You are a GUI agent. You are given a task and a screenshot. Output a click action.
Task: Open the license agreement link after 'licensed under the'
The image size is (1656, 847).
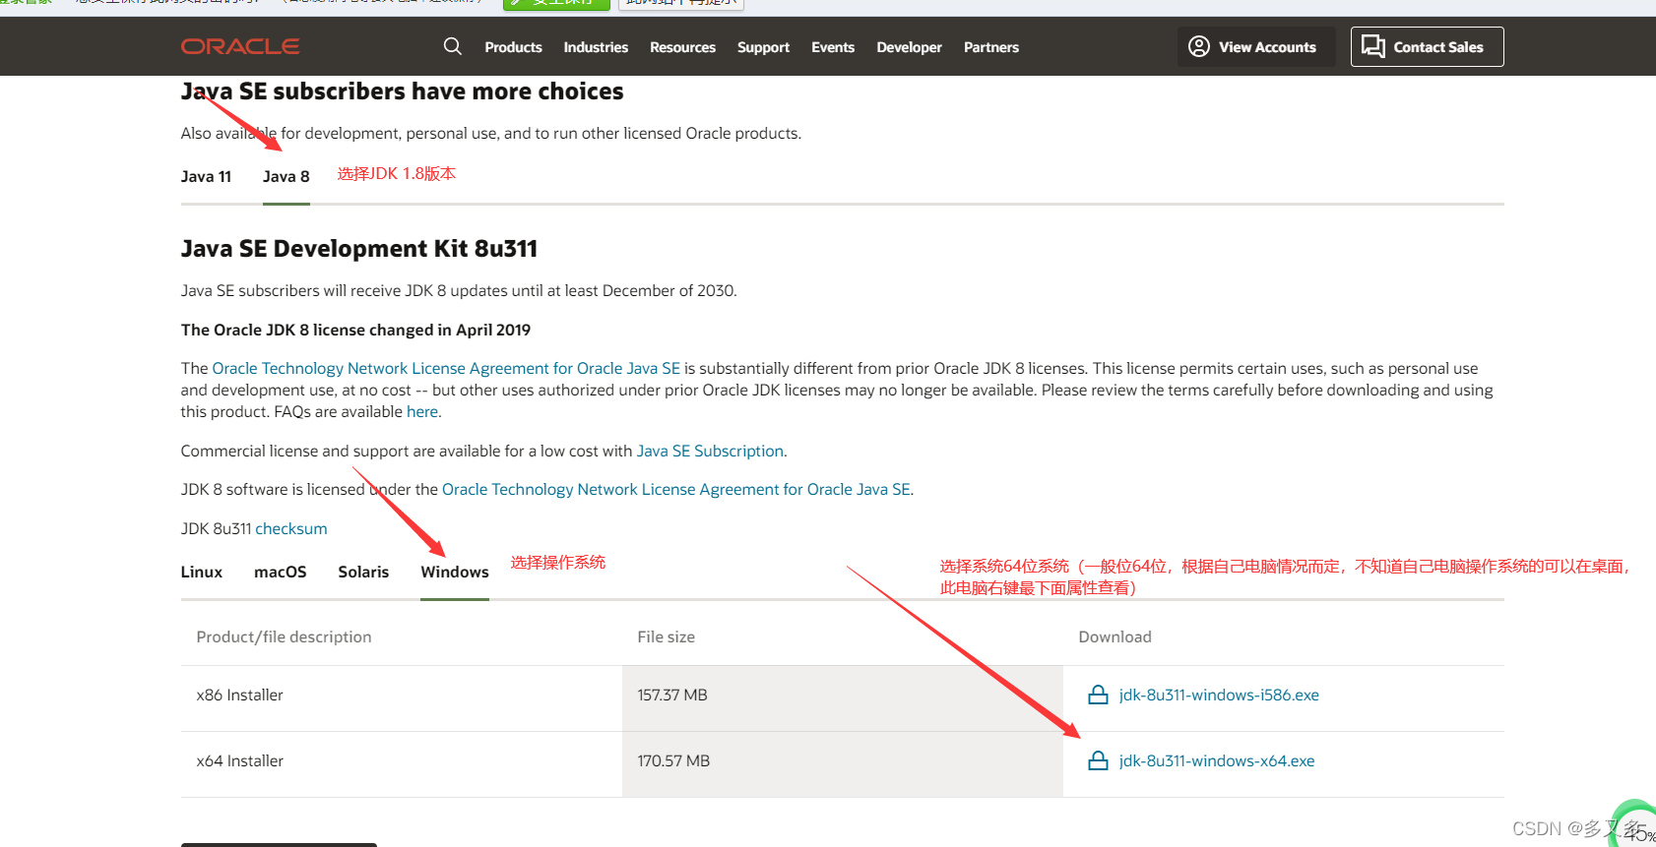coord(676,490)
